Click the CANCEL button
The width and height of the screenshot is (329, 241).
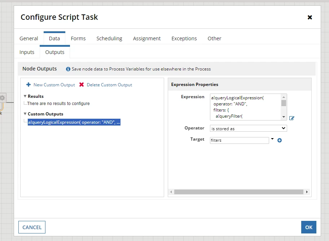point(32,227)
